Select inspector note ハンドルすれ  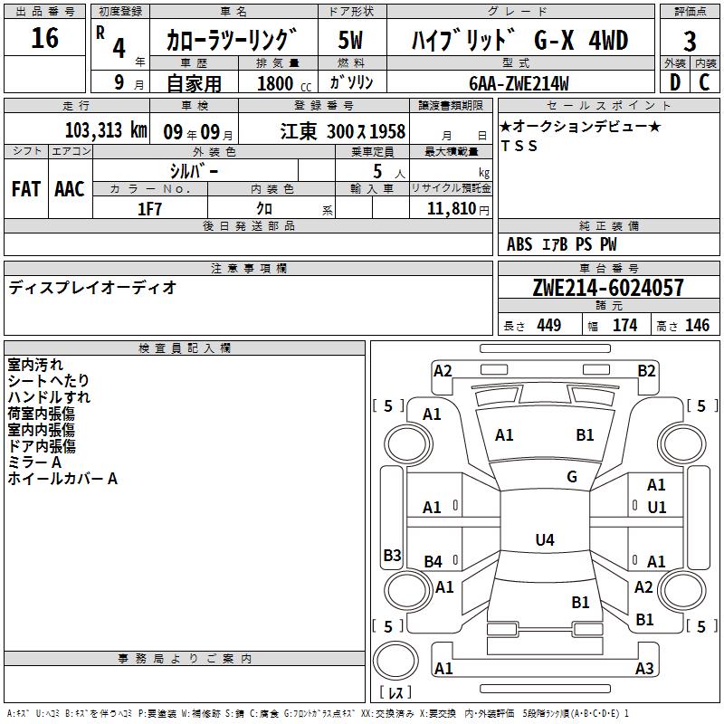coord(49,396)
